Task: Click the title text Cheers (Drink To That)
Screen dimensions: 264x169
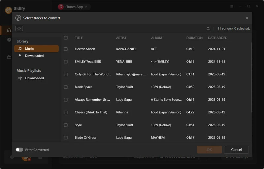Action: pyautogui.click(x=91, y=112)
